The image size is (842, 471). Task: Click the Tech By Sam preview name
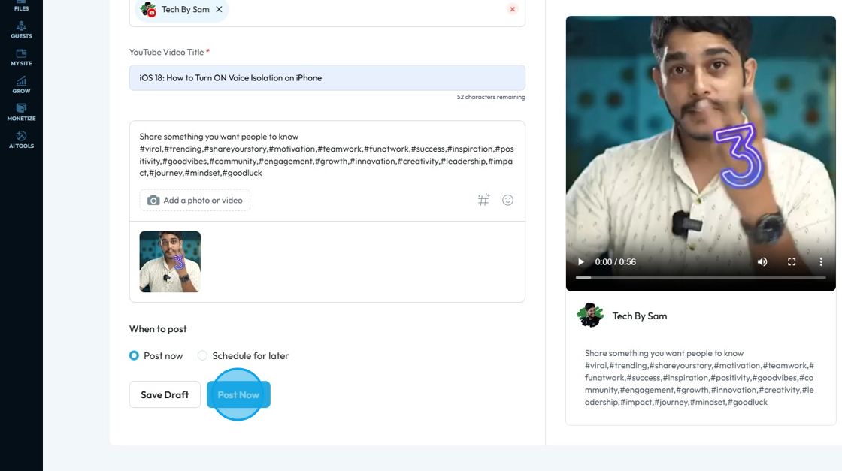point(640,316)
